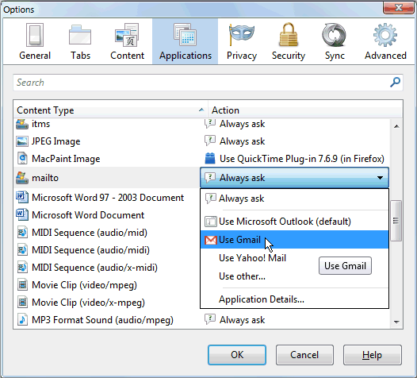The image size is (417, 378).
Task: Select Microsoft Word 97 - 2003 Document text
Action: 108,198
